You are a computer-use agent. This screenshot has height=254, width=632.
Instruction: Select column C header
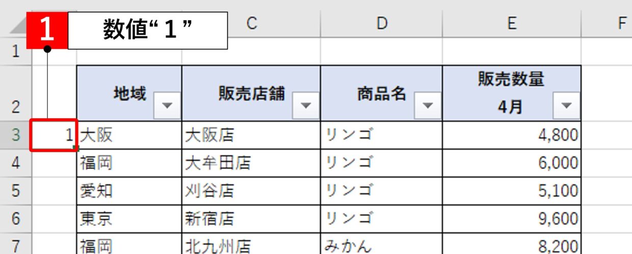[251, 23]
